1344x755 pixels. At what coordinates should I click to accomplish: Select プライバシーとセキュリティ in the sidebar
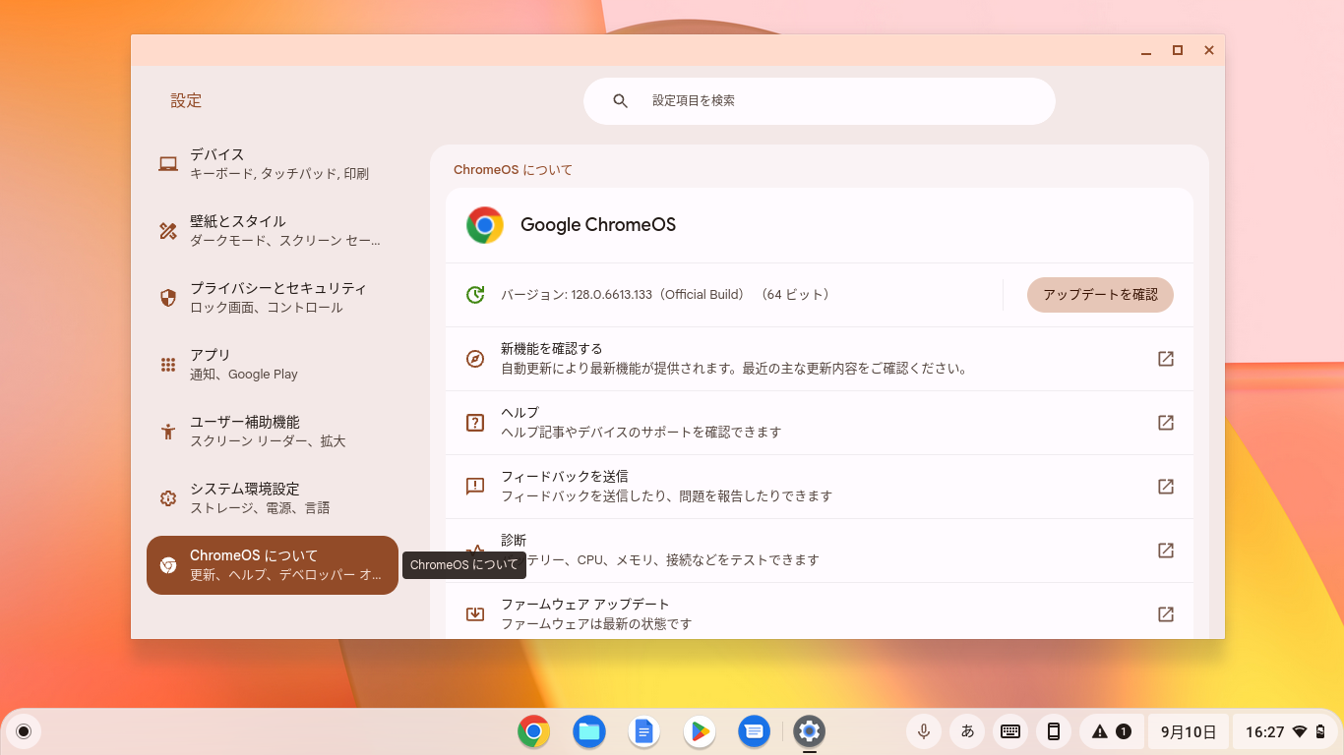272,297
